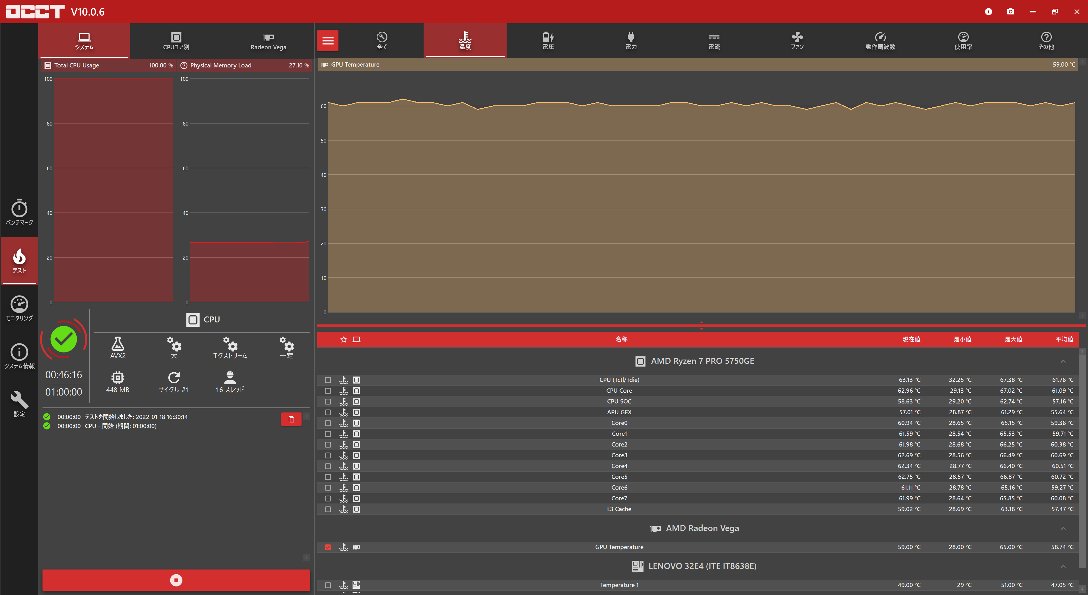The image size is (1088, 595).
Task: Change the Extreme mode option
Action: pos(230,348)
